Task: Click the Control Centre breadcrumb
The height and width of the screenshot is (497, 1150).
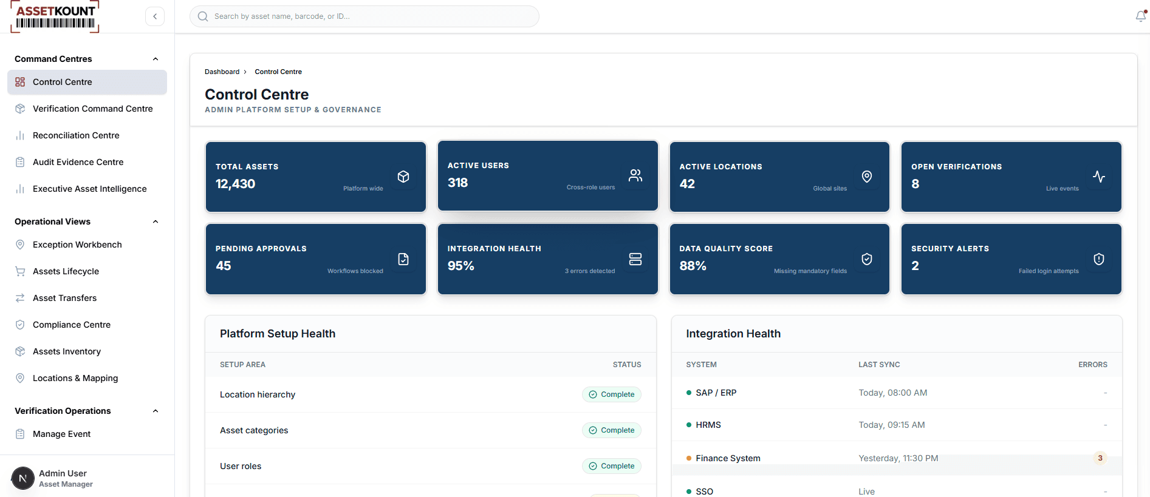Action: click(x=278, y=72)
